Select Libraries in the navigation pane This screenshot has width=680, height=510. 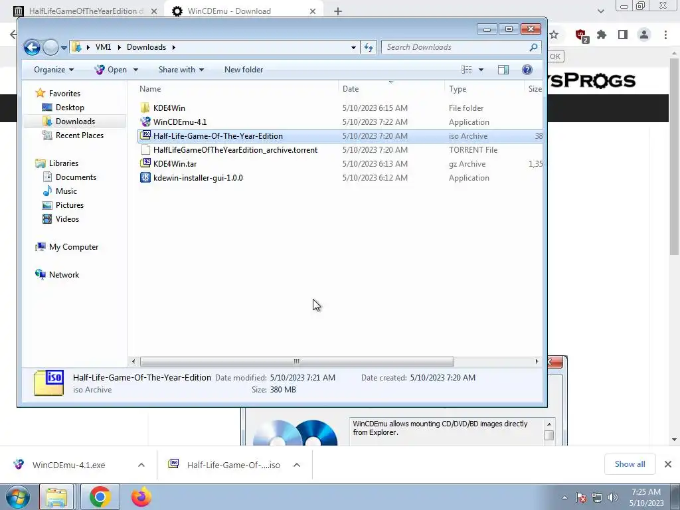tap(63, 163)
